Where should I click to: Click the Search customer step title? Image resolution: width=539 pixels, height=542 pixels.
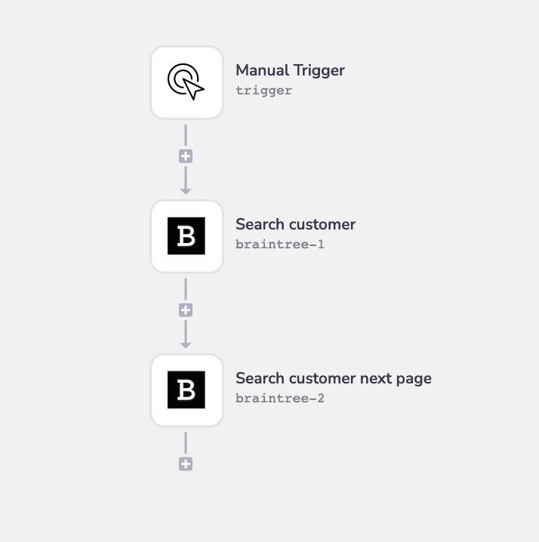click(295, 224)
